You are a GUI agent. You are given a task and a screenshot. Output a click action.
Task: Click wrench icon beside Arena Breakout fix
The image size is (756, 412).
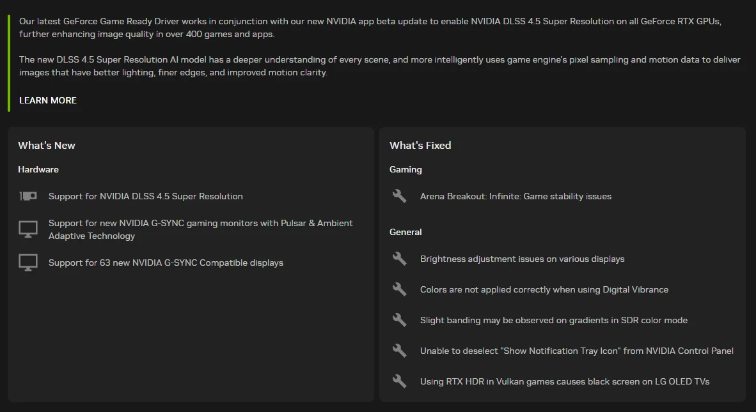click(x=400, y=196)
